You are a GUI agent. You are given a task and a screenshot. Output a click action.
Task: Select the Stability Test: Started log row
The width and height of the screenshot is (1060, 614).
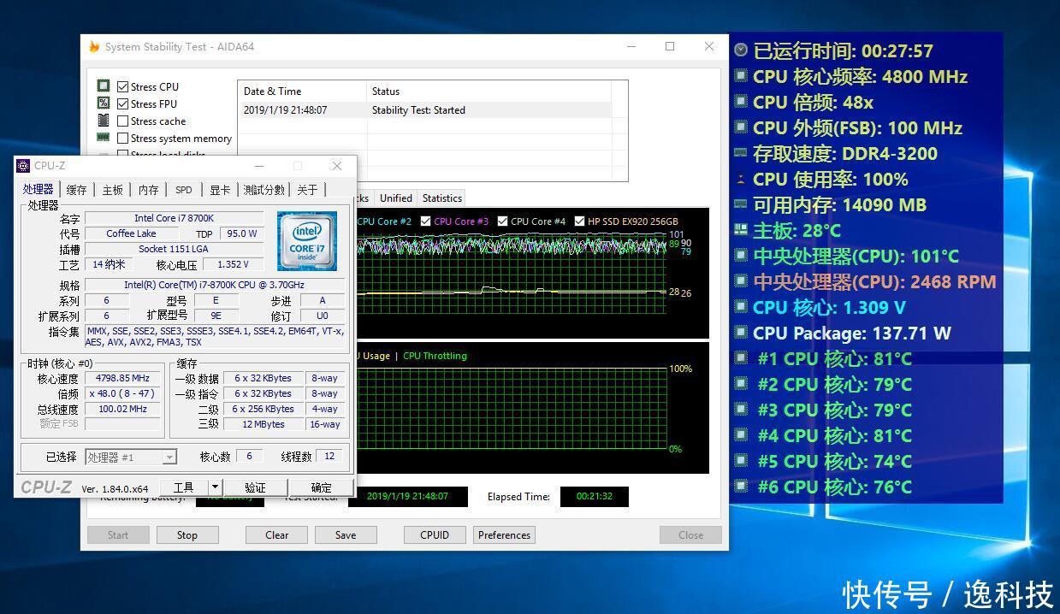[x=425, y=110]
